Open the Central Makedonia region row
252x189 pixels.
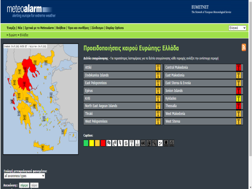coord(200,67)
